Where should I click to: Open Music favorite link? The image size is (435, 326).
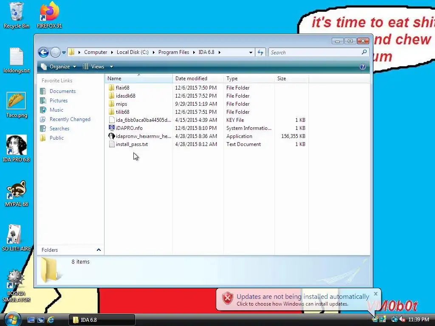tap(52, 110)
